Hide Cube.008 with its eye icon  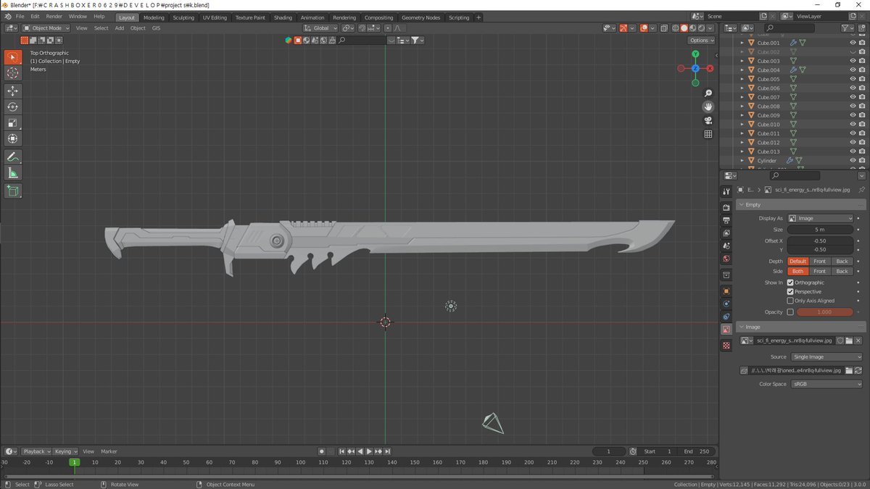click(853, 106)
